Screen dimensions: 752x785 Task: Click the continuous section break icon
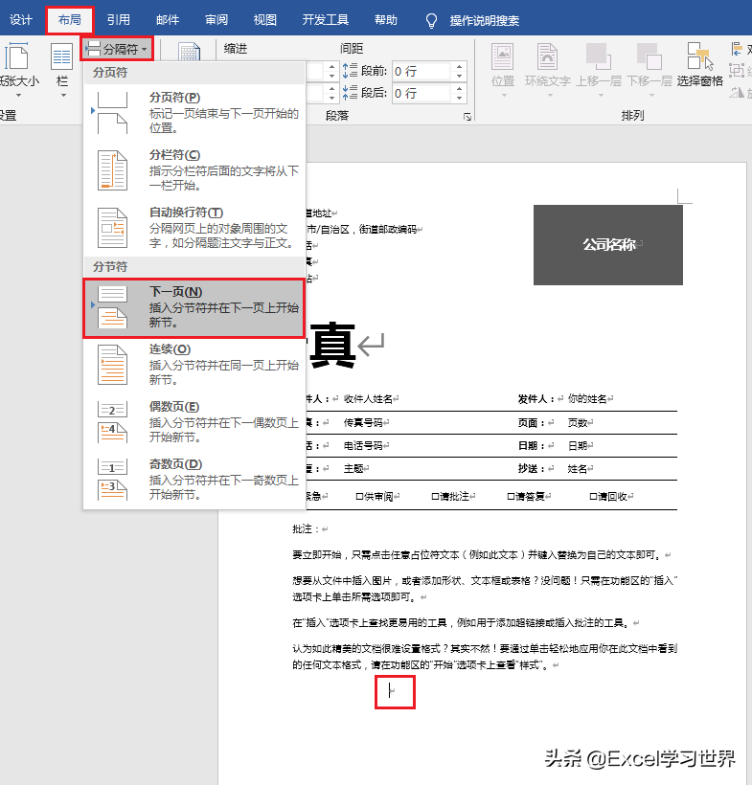click(112, 365)
